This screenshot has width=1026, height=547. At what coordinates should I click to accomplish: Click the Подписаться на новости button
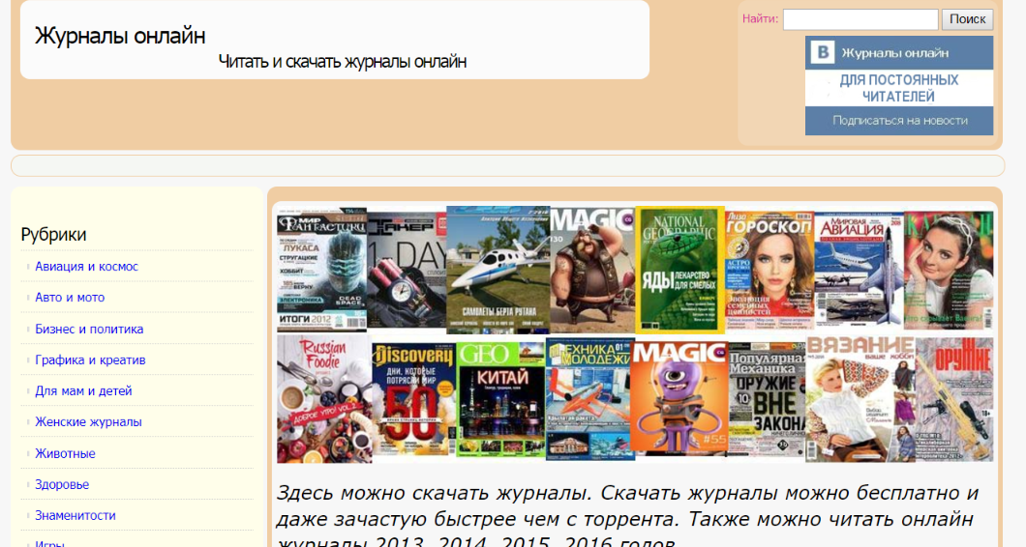pyautogui.click(x=899, y=120)
